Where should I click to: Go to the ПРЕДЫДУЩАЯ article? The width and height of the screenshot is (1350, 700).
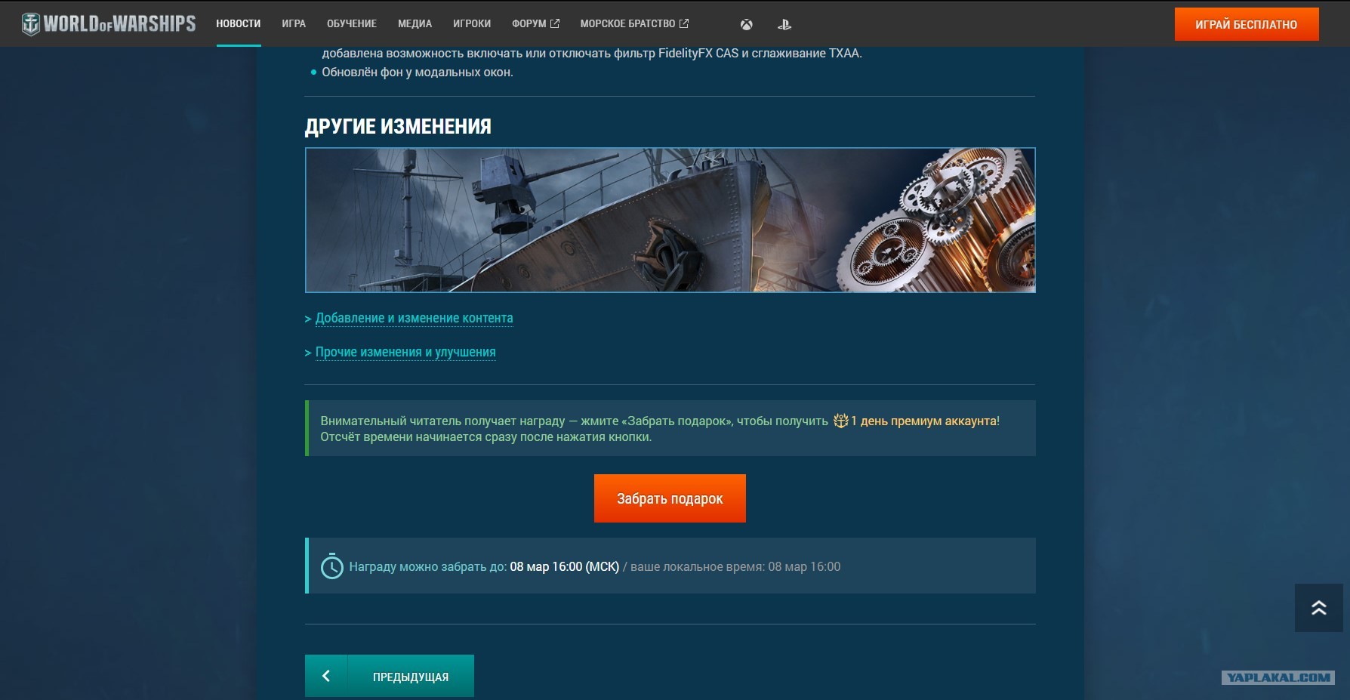[411, 677]
